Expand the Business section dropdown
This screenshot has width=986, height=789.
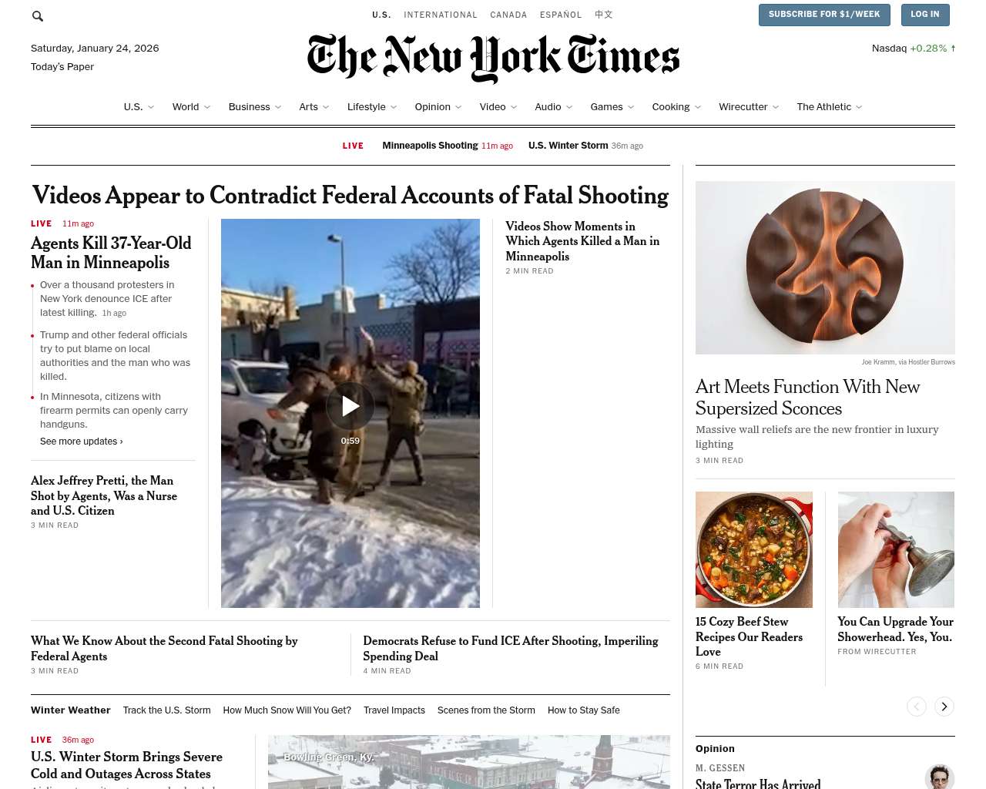[255, 107]
